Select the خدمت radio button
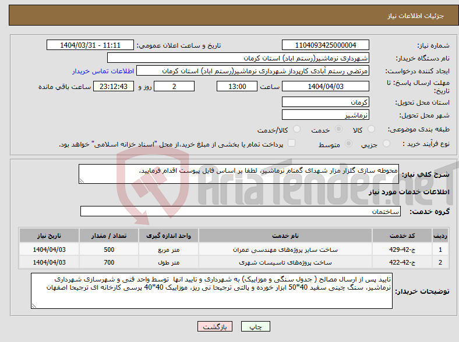Screen dimensions: 459x342 338,129
